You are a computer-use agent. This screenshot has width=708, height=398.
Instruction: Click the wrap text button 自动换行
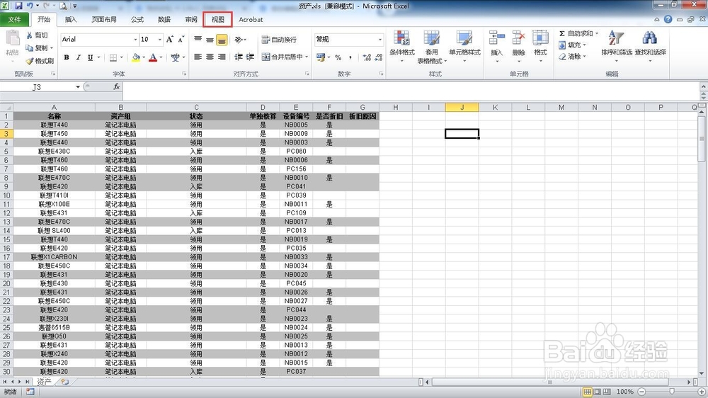[x=279, y=40]
